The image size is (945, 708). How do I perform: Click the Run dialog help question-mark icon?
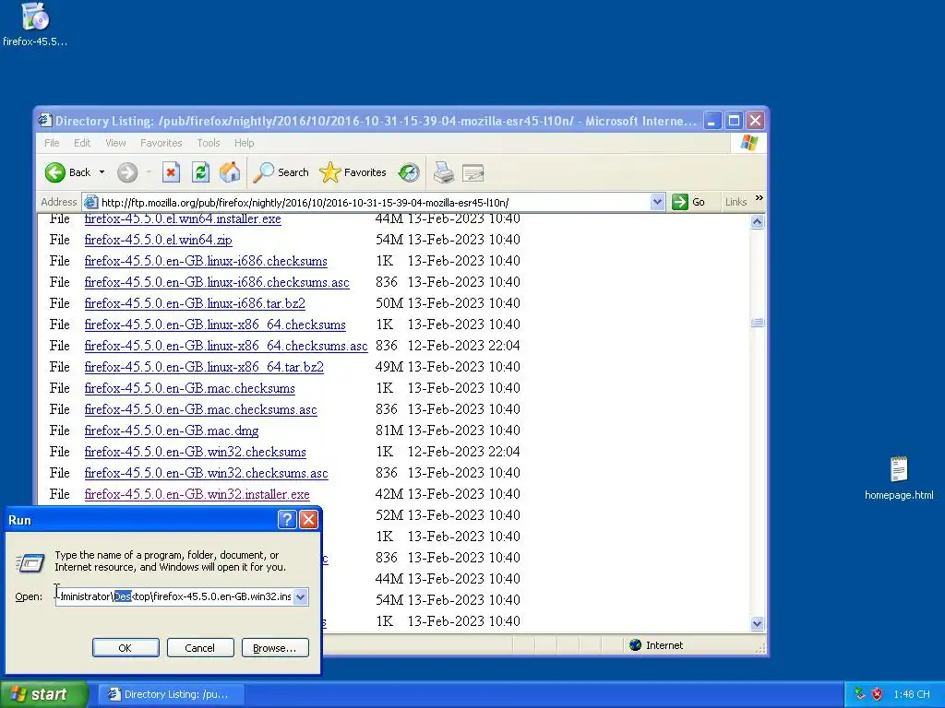tap(288, 520)
